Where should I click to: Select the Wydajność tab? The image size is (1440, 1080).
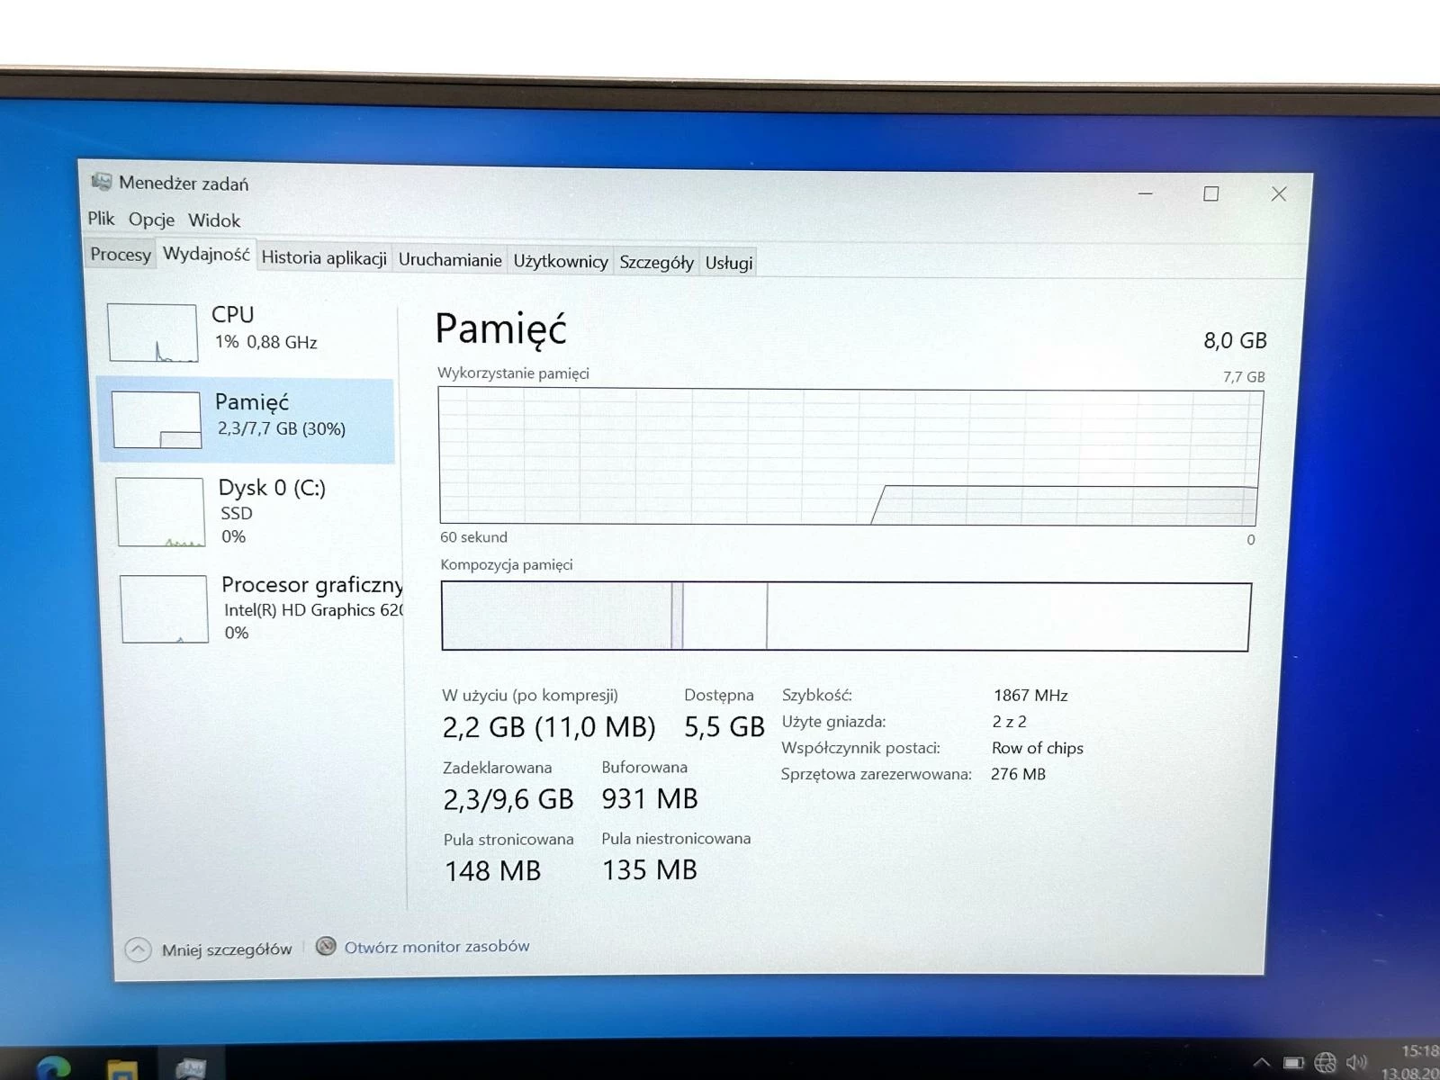(206, 255)
